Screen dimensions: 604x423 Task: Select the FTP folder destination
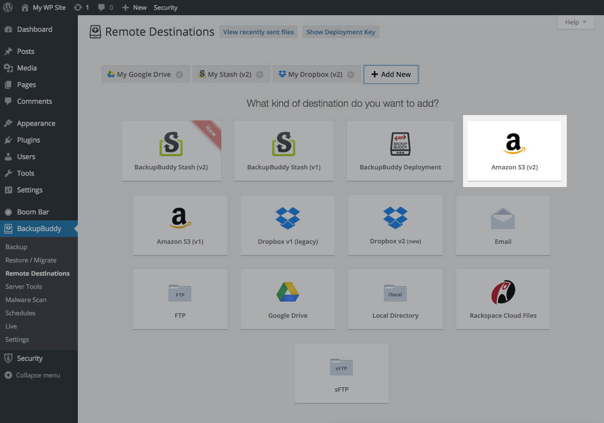click(180, 299)
